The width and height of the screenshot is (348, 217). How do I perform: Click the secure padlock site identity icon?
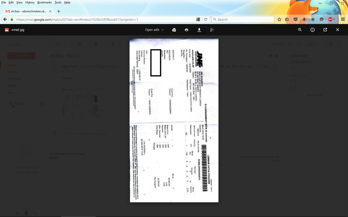click(12, 20)
